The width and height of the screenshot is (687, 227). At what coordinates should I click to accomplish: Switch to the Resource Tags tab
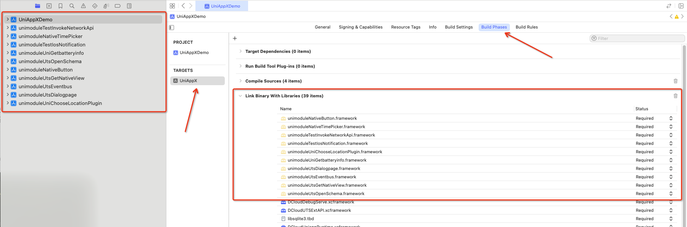tap(406, 27)
